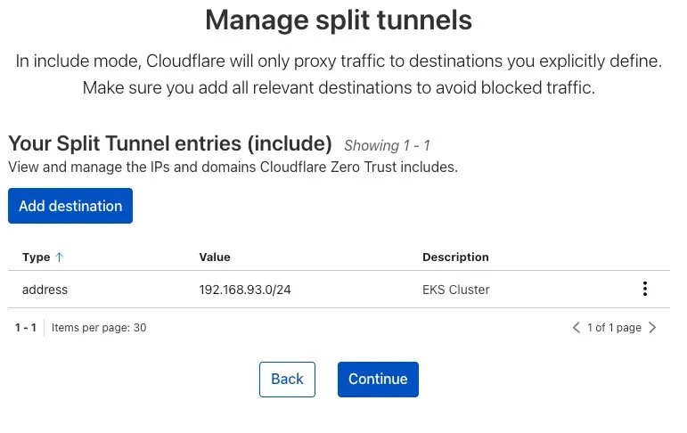Click the 'View and manage the IPs' description text

click(233, 167)
